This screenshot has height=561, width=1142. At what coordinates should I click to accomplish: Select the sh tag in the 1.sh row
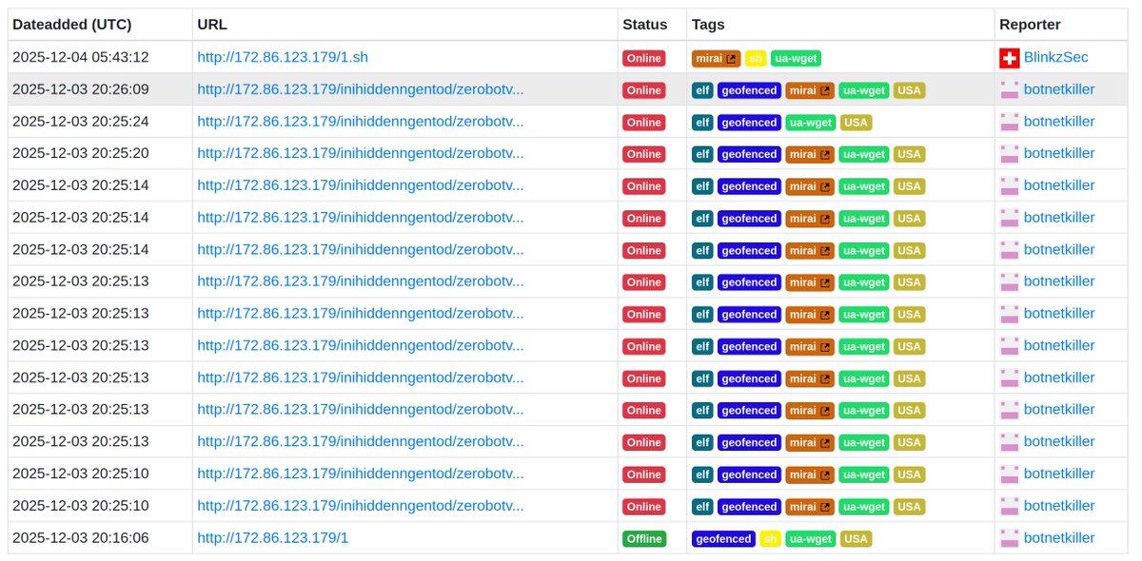click(x=756, y=58)
